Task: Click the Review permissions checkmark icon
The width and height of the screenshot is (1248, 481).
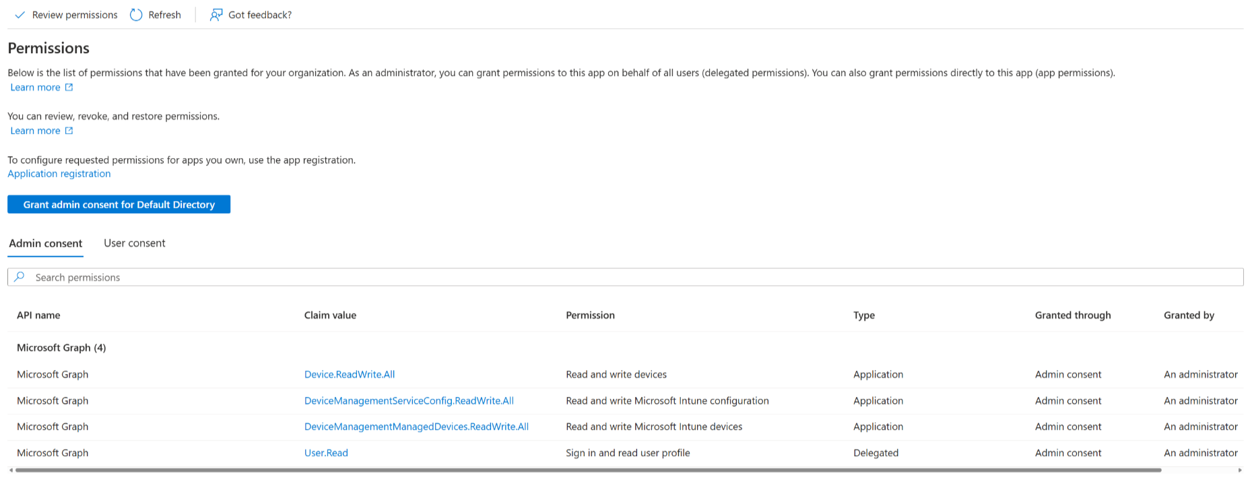Action: (x=20, y=15)
